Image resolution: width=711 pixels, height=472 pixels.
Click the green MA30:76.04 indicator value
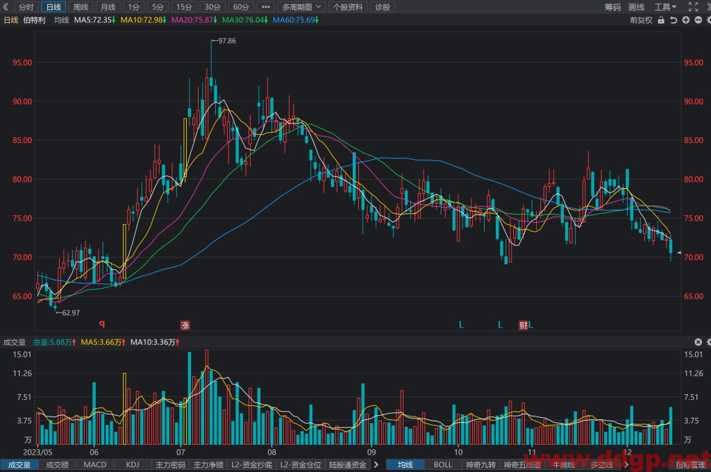coord(244,20)
